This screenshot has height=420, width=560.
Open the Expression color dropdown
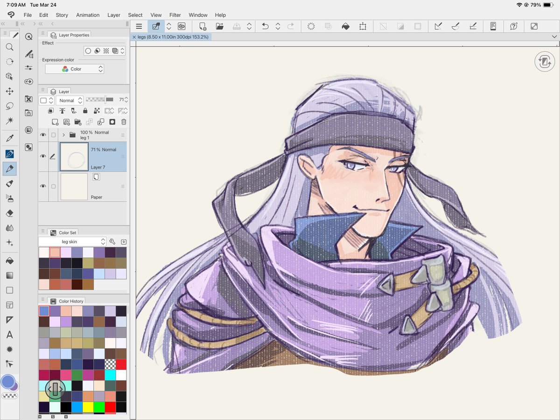coord(75,69)
